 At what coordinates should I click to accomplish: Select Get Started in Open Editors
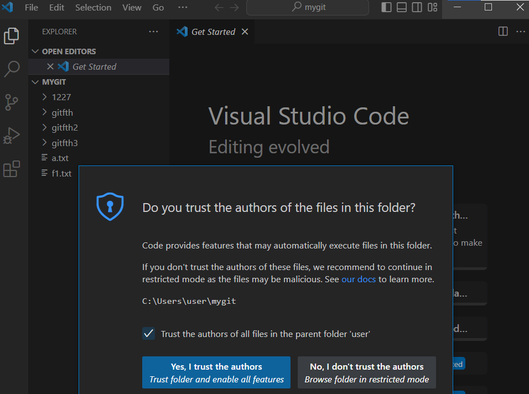[99, 66]
